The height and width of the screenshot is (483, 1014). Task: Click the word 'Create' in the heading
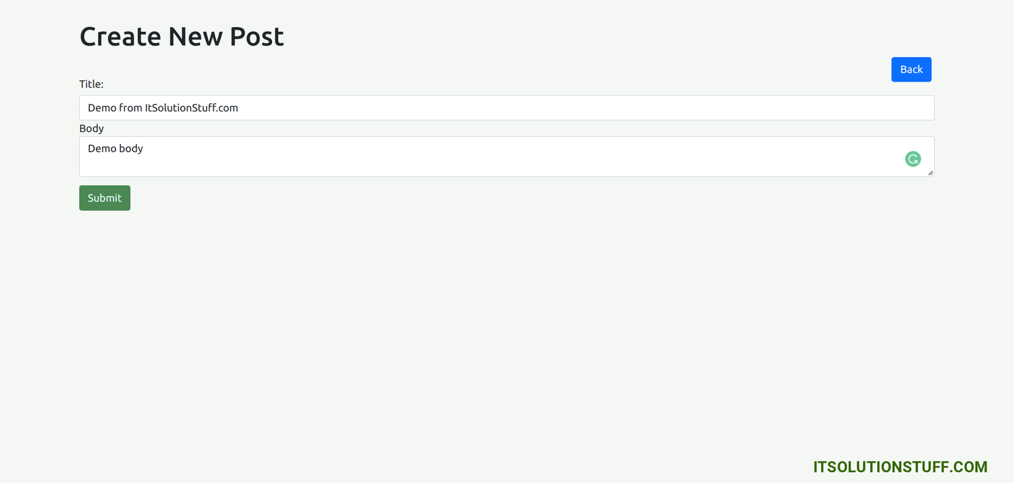pyautogui.click(x=120, y=37)
